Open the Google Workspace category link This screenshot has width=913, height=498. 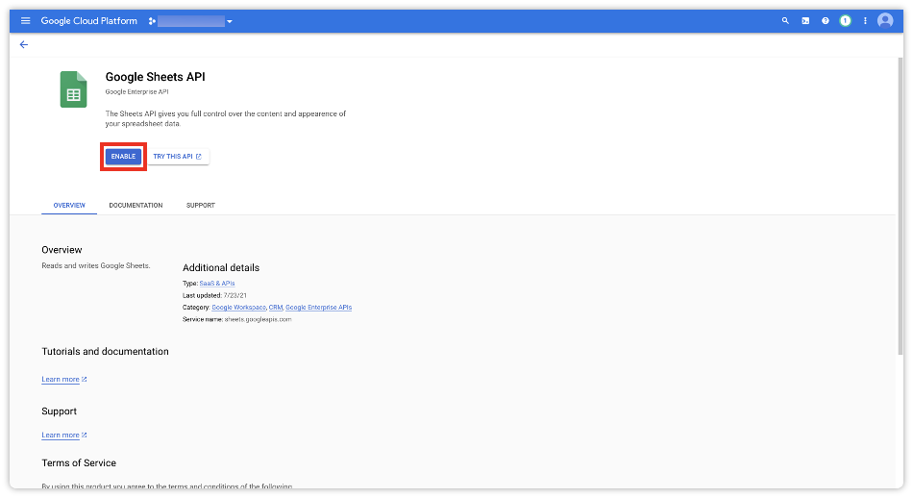coord(238,308)
